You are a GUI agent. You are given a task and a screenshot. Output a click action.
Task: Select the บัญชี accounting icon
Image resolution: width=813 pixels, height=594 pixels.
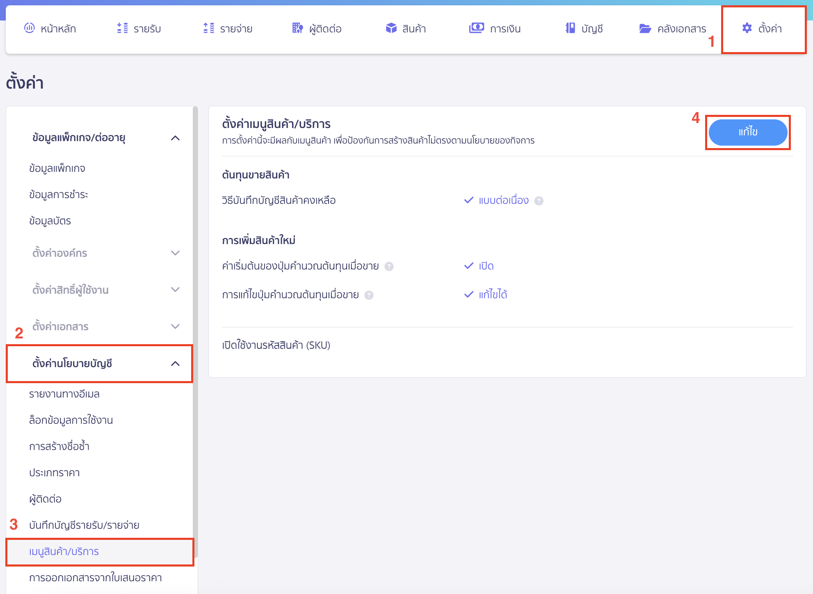point(569,28)
